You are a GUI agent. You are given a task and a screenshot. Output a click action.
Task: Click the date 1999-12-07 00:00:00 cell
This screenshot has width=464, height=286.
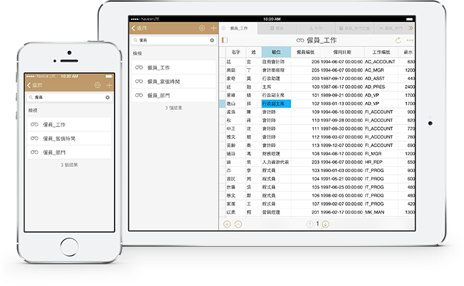point(341,146)
